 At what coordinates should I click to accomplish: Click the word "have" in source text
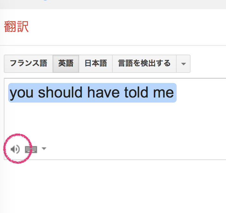click(x=104, y=92)
